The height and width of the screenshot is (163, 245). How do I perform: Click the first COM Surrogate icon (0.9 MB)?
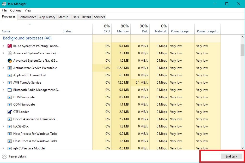(x=10, y=97)
